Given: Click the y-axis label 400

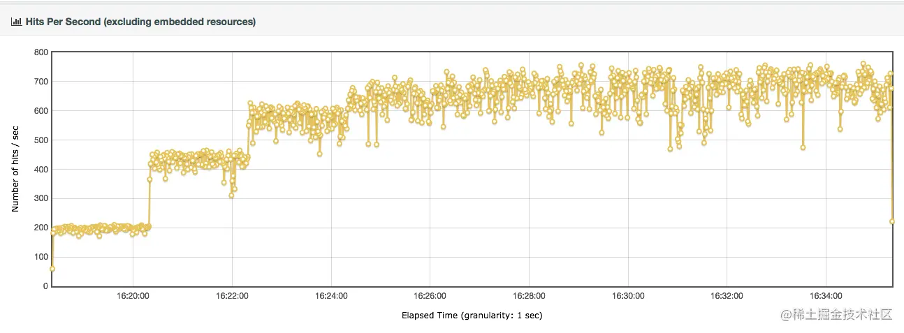Looking at the screenshot, I should pyautogui.click(x=41, y=170).
